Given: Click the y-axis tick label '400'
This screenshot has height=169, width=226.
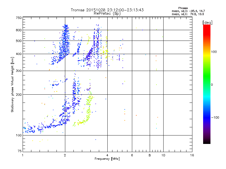Looking at the screenshot, I should tap(19, 54).
